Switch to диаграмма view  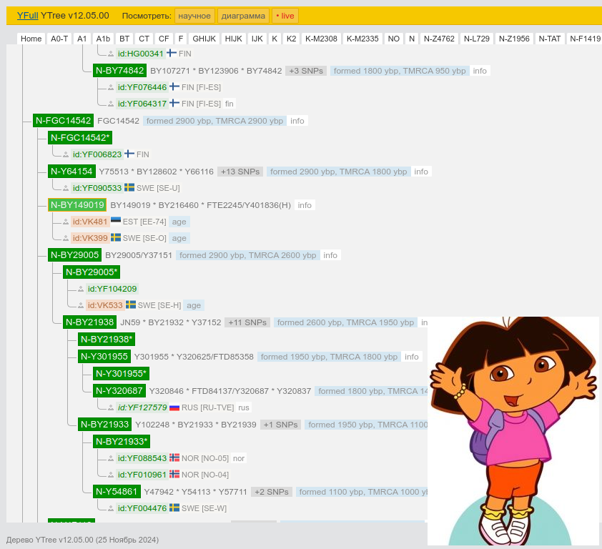click(243, 16)
